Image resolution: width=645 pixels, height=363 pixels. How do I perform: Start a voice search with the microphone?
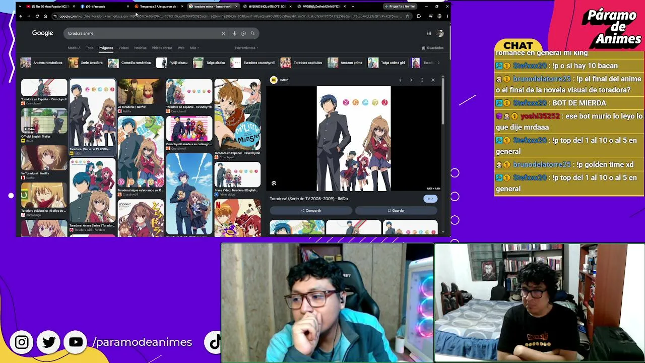[x=234, y=33]
